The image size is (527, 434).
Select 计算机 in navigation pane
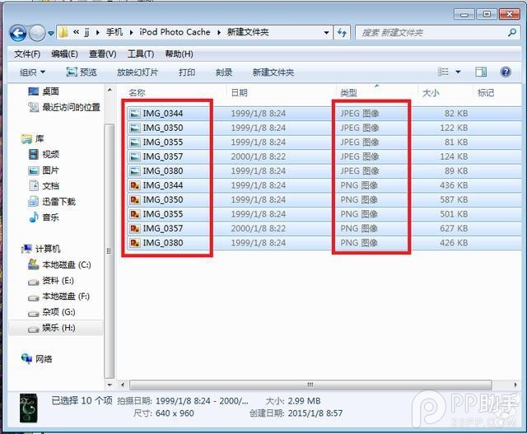(40, 249)
